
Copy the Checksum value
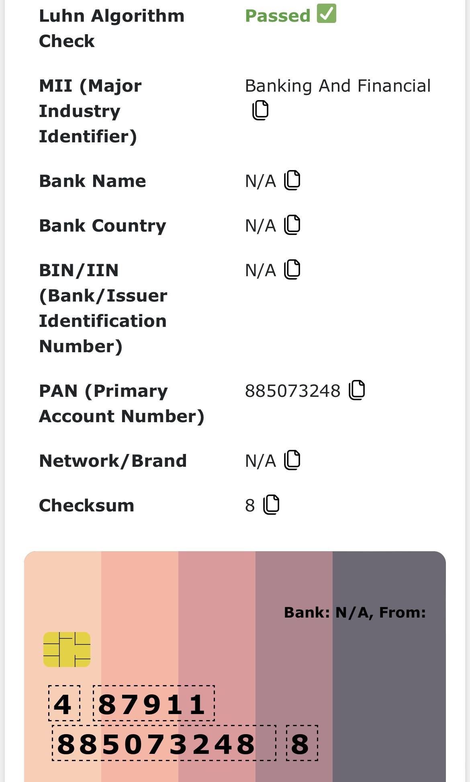[x=271, y=505]
